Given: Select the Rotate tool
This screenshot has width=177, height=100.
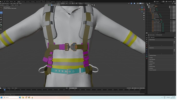Looking at the screenshot, I should [x=1, y=15].
